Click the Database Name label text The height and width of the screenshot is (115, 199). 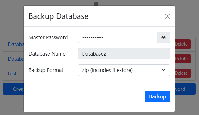[x=47, y=54]
